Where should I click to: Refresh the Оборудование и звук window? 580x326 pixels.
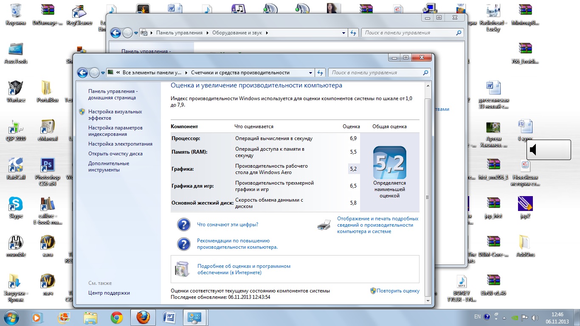[353, 33]
